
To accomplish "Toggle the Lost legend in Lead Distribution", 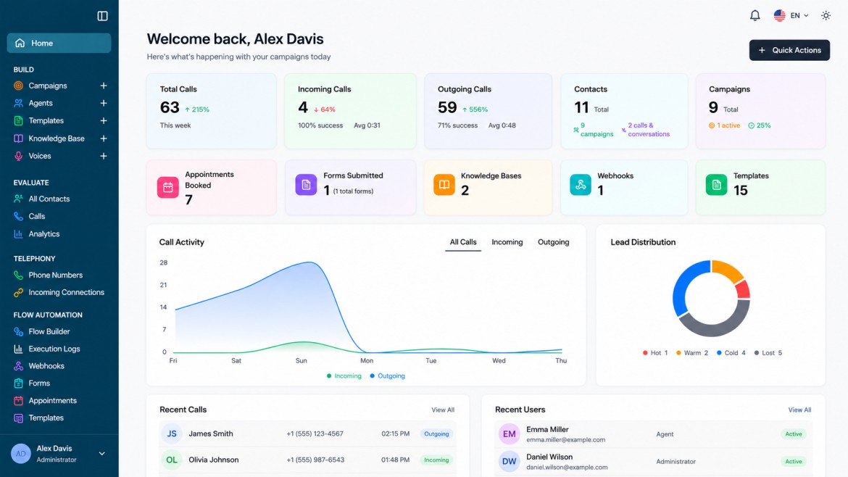I will coord(768,352).
